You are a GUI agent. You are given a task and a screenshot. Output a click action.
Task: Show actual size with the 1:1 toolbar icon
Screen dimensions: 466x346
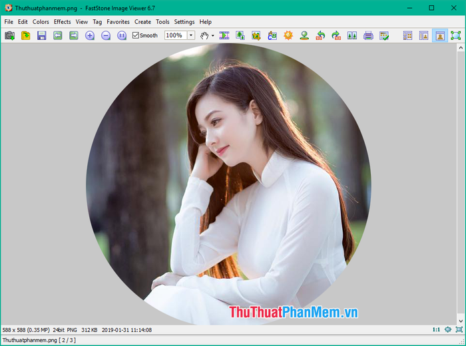(122, 36)
